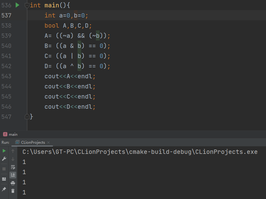This screenshot has height=199, width=266.
Task: Clear all console output trash icon
Action: [x=13, y=191]
